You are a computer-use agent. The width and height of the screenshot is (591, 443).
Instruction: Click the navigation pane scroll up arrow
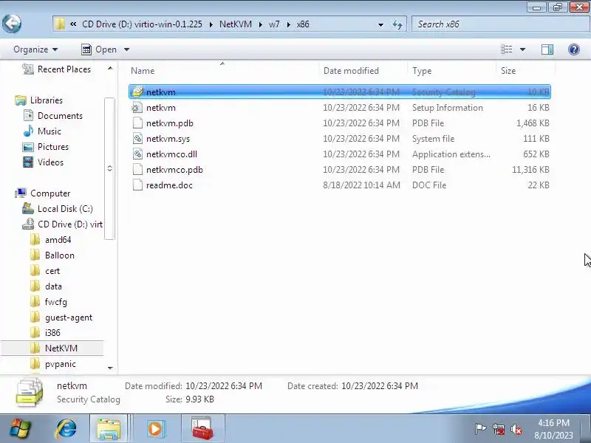pos(110,68)
